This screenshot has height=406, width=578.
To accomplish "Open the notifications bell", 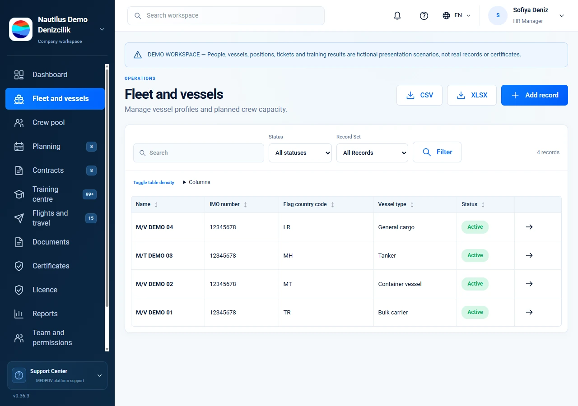I will tap(397, 15).
